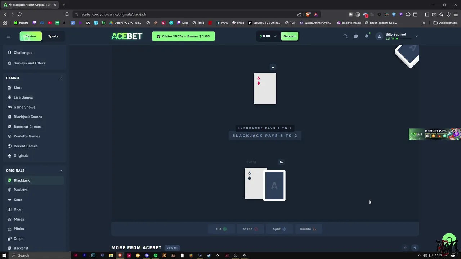This screenshot has height=259, width=461.
Task: Select Keno under Originals
Action: (x=18, y=200)
